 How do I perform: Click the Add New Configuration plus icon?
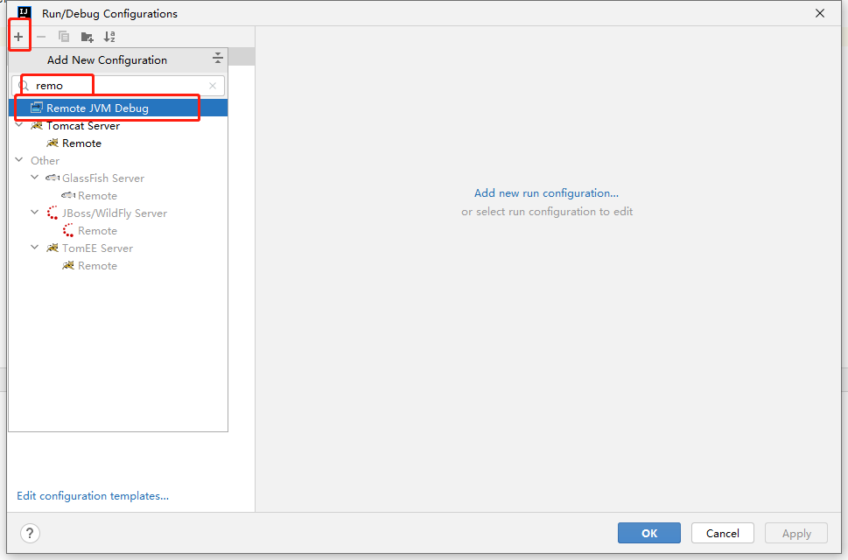pyautogui.click(x=18, y=37)
